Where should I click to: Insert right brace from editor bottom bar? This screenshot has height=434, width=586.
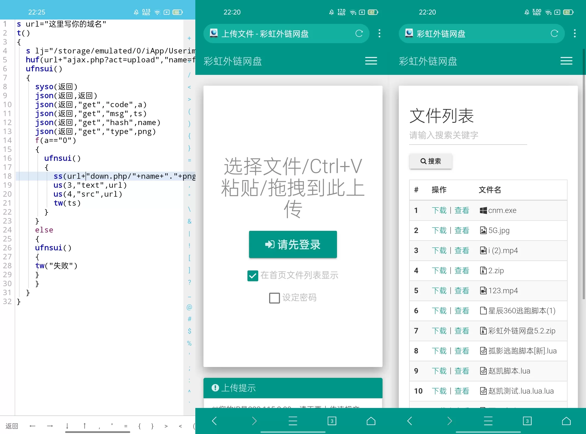coord(152,426)
